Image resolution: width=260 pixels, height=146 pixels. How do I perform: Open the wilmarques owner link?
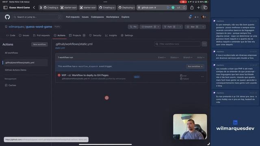coord(16,27)
